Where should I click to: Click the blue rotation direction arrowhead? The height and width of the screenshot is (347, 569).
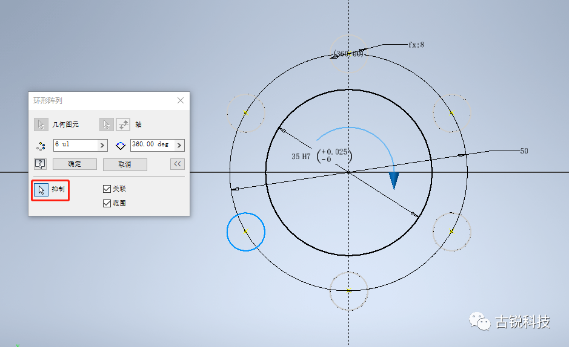(394, 181)
